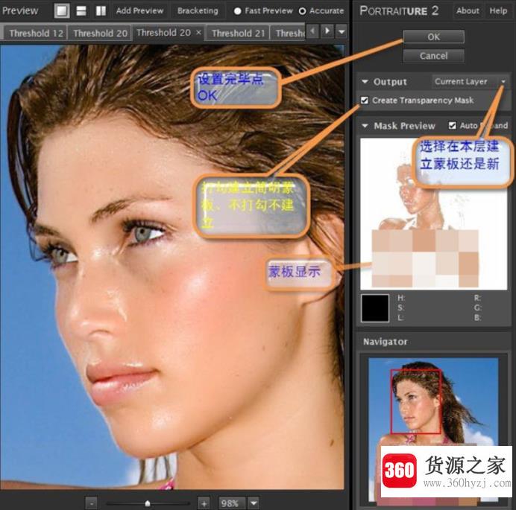Screen dimensions: 516x510
Task: Select the active Threshold 20 tab
Action: [163, 33]
